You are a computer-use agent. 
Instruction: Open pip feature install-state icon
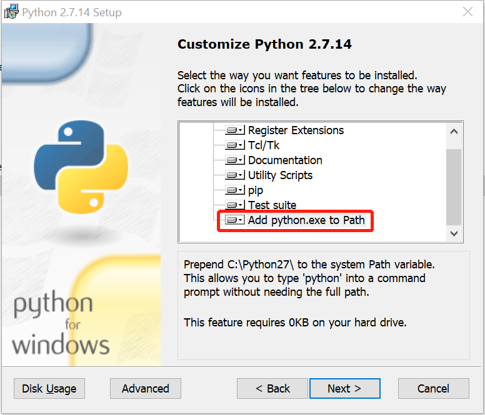point(235,190)
